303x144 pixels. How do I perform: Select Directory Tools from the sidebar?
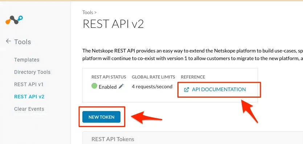tap(32, 72)
